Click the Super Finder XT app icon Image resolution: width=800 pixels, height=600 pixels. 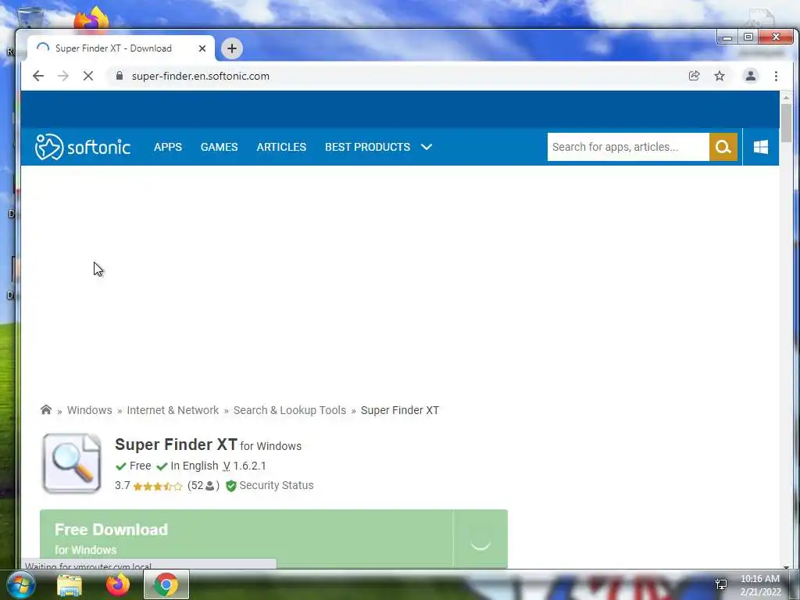pos(72,463)
